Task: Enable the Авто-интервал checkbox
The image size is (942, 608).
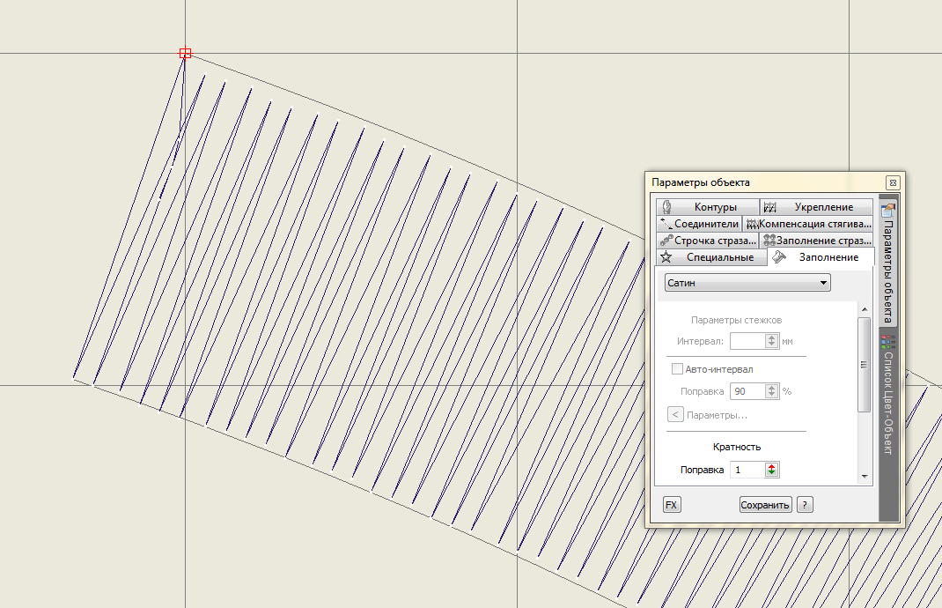Action: coord(677,368)
